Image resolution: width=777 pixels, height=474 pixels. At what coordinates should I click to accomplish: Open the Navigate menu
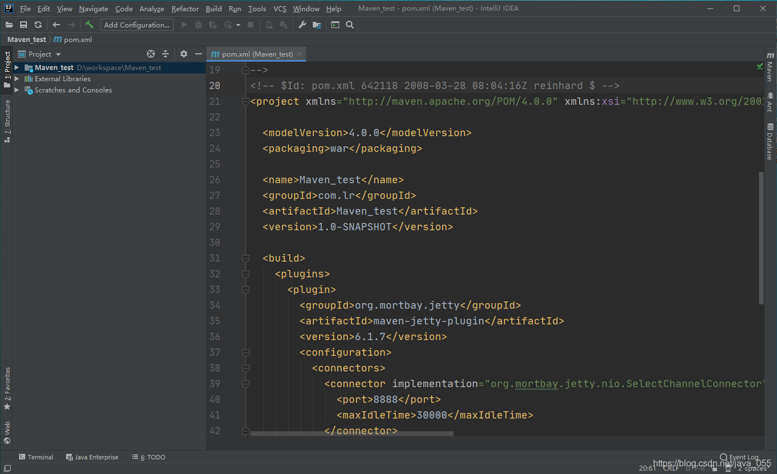coord(94,8)
